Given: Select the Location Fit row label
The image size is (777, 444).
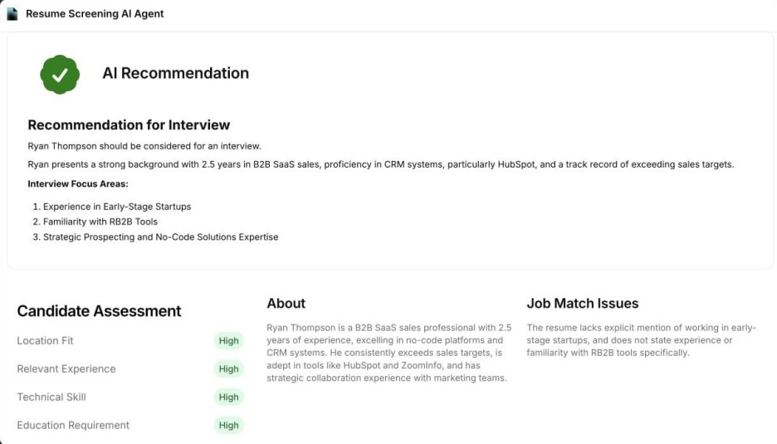Looking at the screenshot, I should [x=45, y=341].
